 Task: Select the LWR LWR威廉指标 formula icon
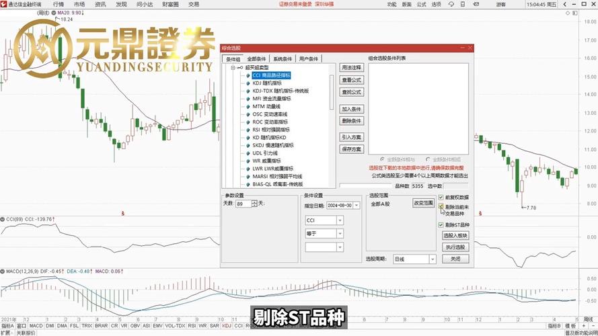248,169
